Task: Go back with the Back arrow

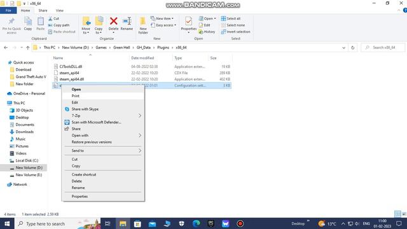Action: (x=6, y=48)
